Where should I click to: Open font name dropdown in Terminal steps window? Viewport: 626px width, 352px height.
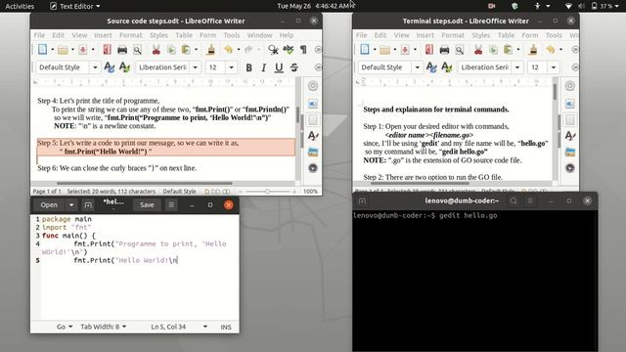click(517, 67)
